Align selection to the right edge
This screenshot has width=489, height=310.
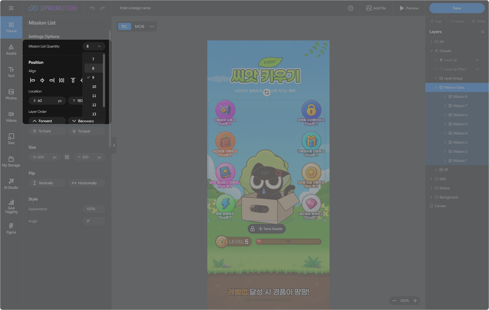pos(52,80)
